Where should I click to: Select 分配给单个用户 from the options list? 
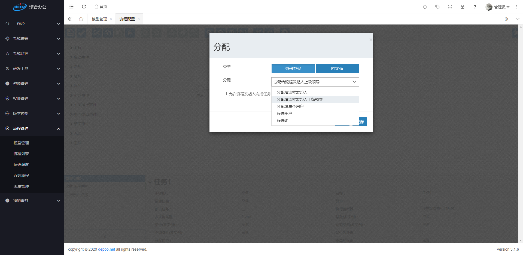[x=290, y=106]
